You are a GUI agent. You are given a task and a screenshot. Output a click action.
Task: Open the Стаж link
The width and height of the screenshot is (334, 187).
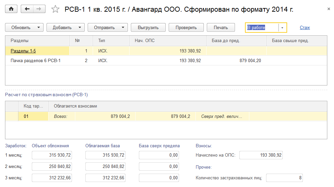[305, 27]
